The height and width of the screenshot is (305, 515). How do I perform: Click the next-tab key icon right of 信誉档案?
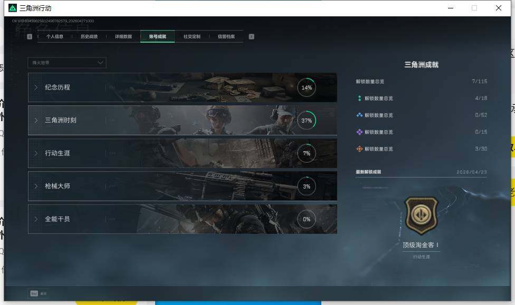tap(251, 36)
